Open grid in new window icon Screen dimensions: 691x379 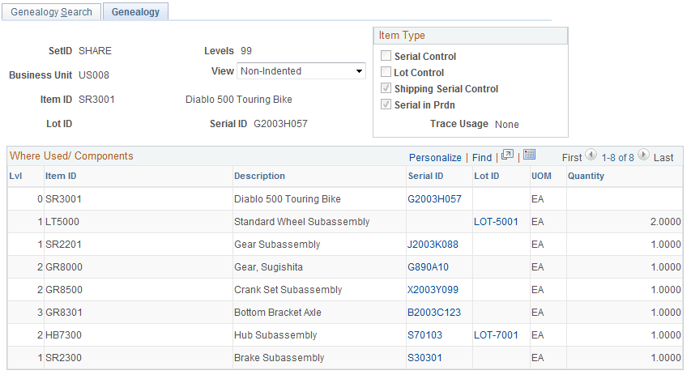click(507, 155)
